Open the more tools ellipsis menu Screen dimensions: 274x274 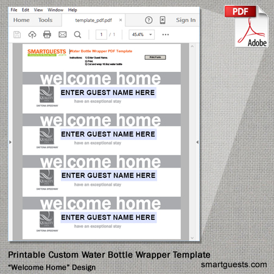pos(166,35)
